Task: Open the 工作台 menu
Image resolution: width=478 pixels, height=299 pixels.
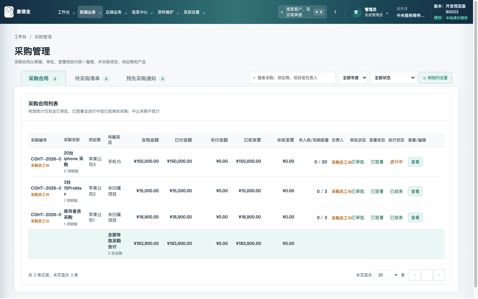Action: click(x=66, y=12)
